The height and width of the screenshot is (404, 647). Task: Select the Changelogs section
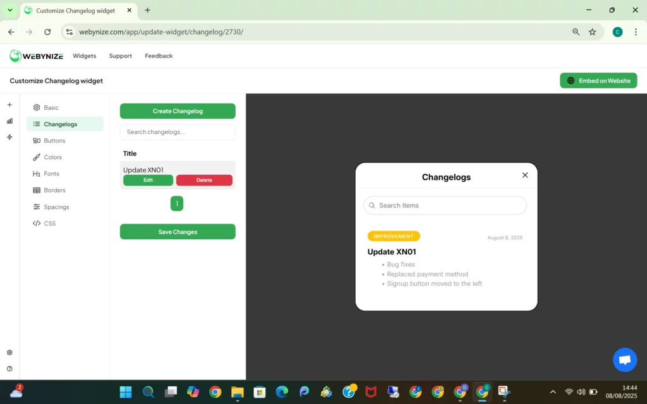tap(65, 124)
